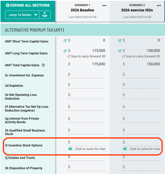The image size is (165, 174).
Task: Edit Scenario 1 AMT Long Term Capital Gains
Action: coord(65,51)
